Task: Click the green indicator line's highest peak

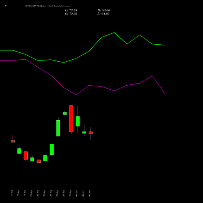Action: tap(114, 32)
